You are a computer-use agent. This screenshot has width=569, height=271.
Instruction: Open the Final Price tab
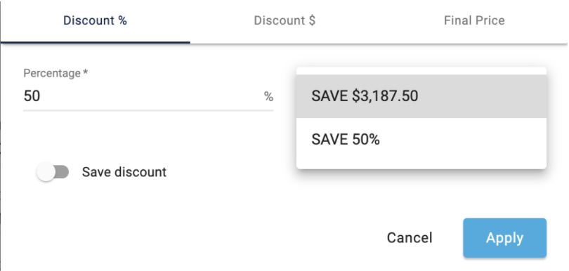474,20
